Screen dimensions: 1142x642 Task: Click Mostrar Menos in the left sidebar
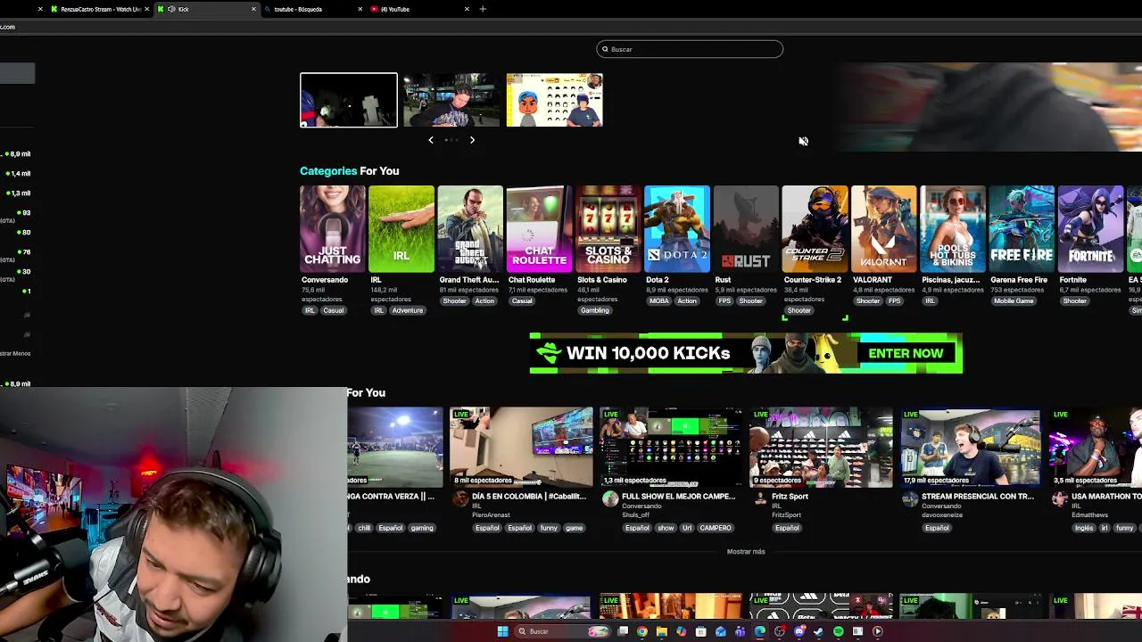pyautogui.click(x=15, y=353)
